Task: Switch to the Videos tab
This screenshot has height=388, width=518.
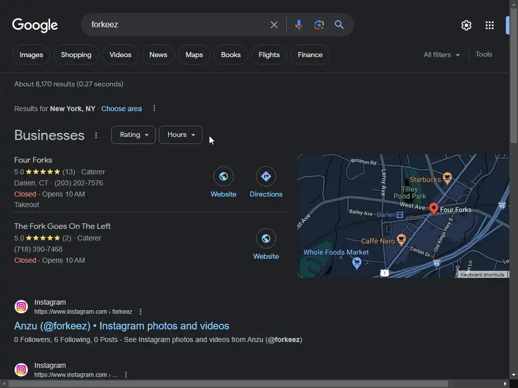Action: click(x=120, y=55)
